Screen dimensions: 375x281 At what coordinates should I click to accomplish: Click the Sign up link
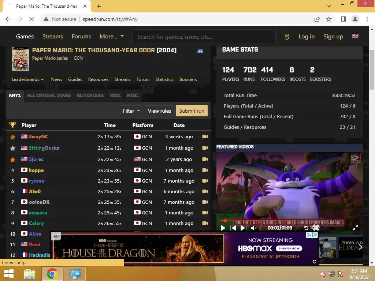pos(333,37)
